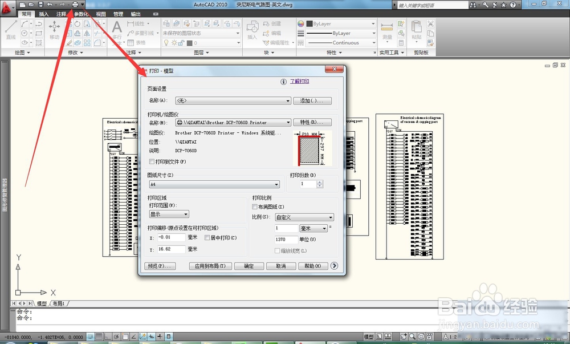Select the Move (移动) tool
Viewport: 570px width, 344px height.
pyautogui.click(x=55, y=30)
